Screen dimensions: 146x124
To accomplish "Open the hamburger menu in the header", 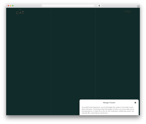I will pyautogui.click(x=127, y=11).
